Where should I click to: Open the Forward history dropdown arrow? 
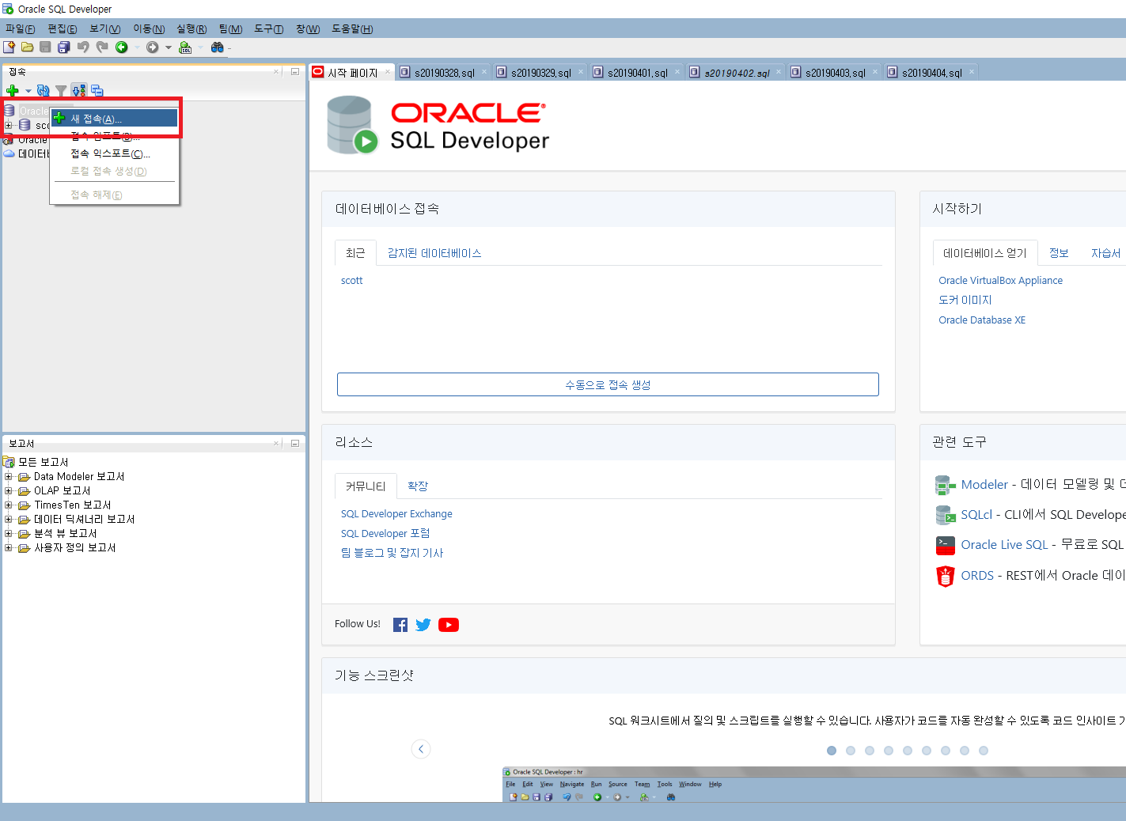click(169, 47)
